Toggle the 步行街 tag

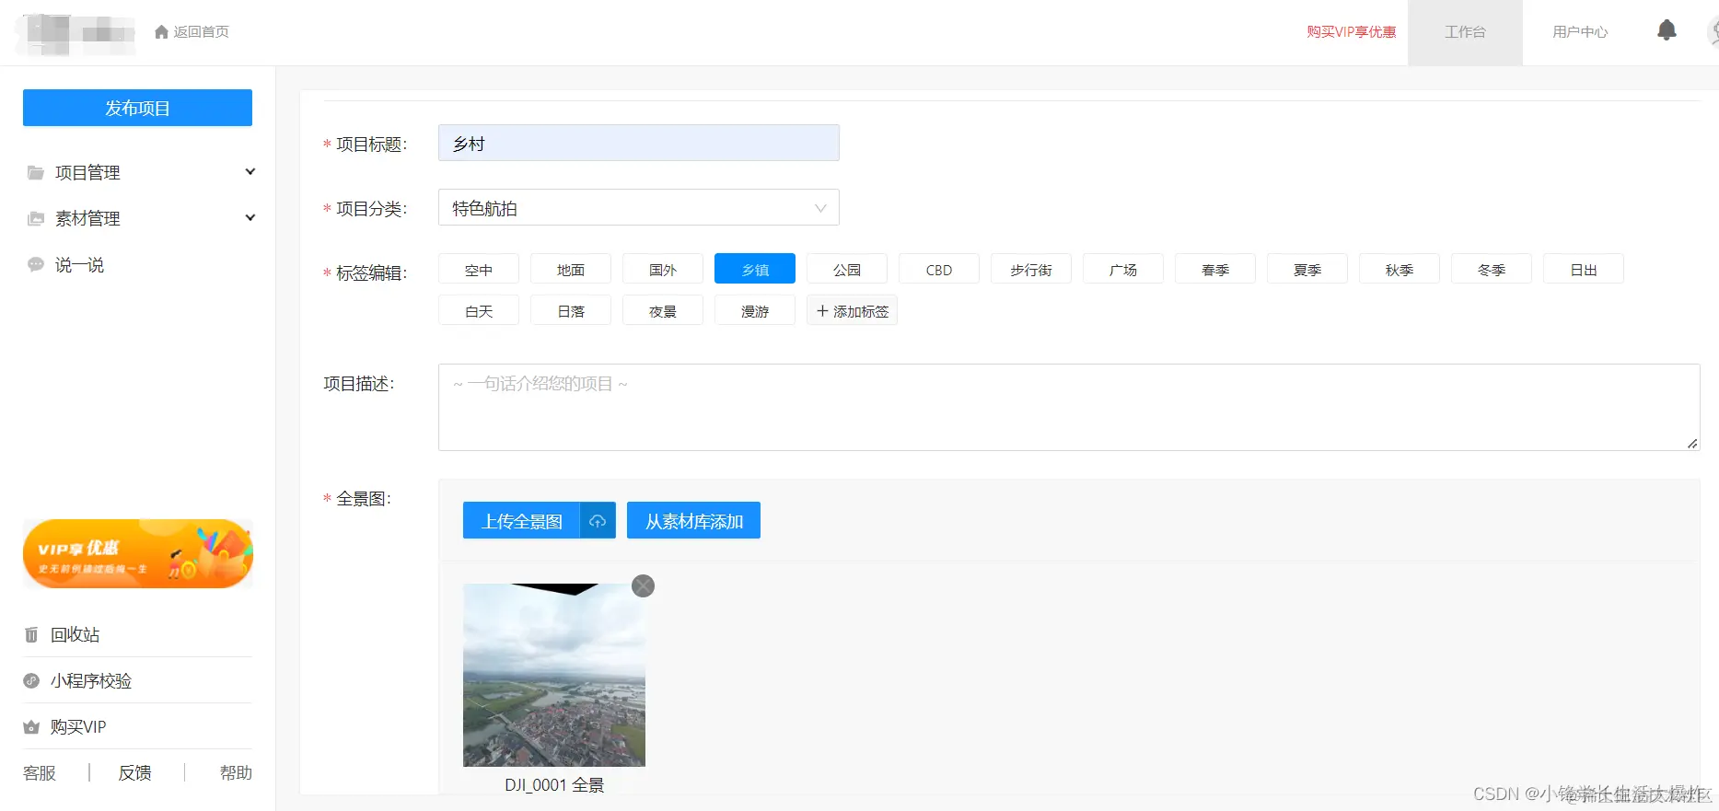(x=1031, y=269)
